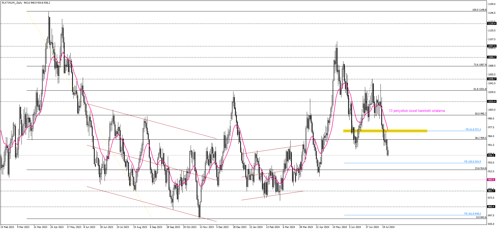Viewport: 497px width, 230px height.
Task: Click the 31 Mar 2023 date label
Action: pyautogui.click(x=40, y=227)
